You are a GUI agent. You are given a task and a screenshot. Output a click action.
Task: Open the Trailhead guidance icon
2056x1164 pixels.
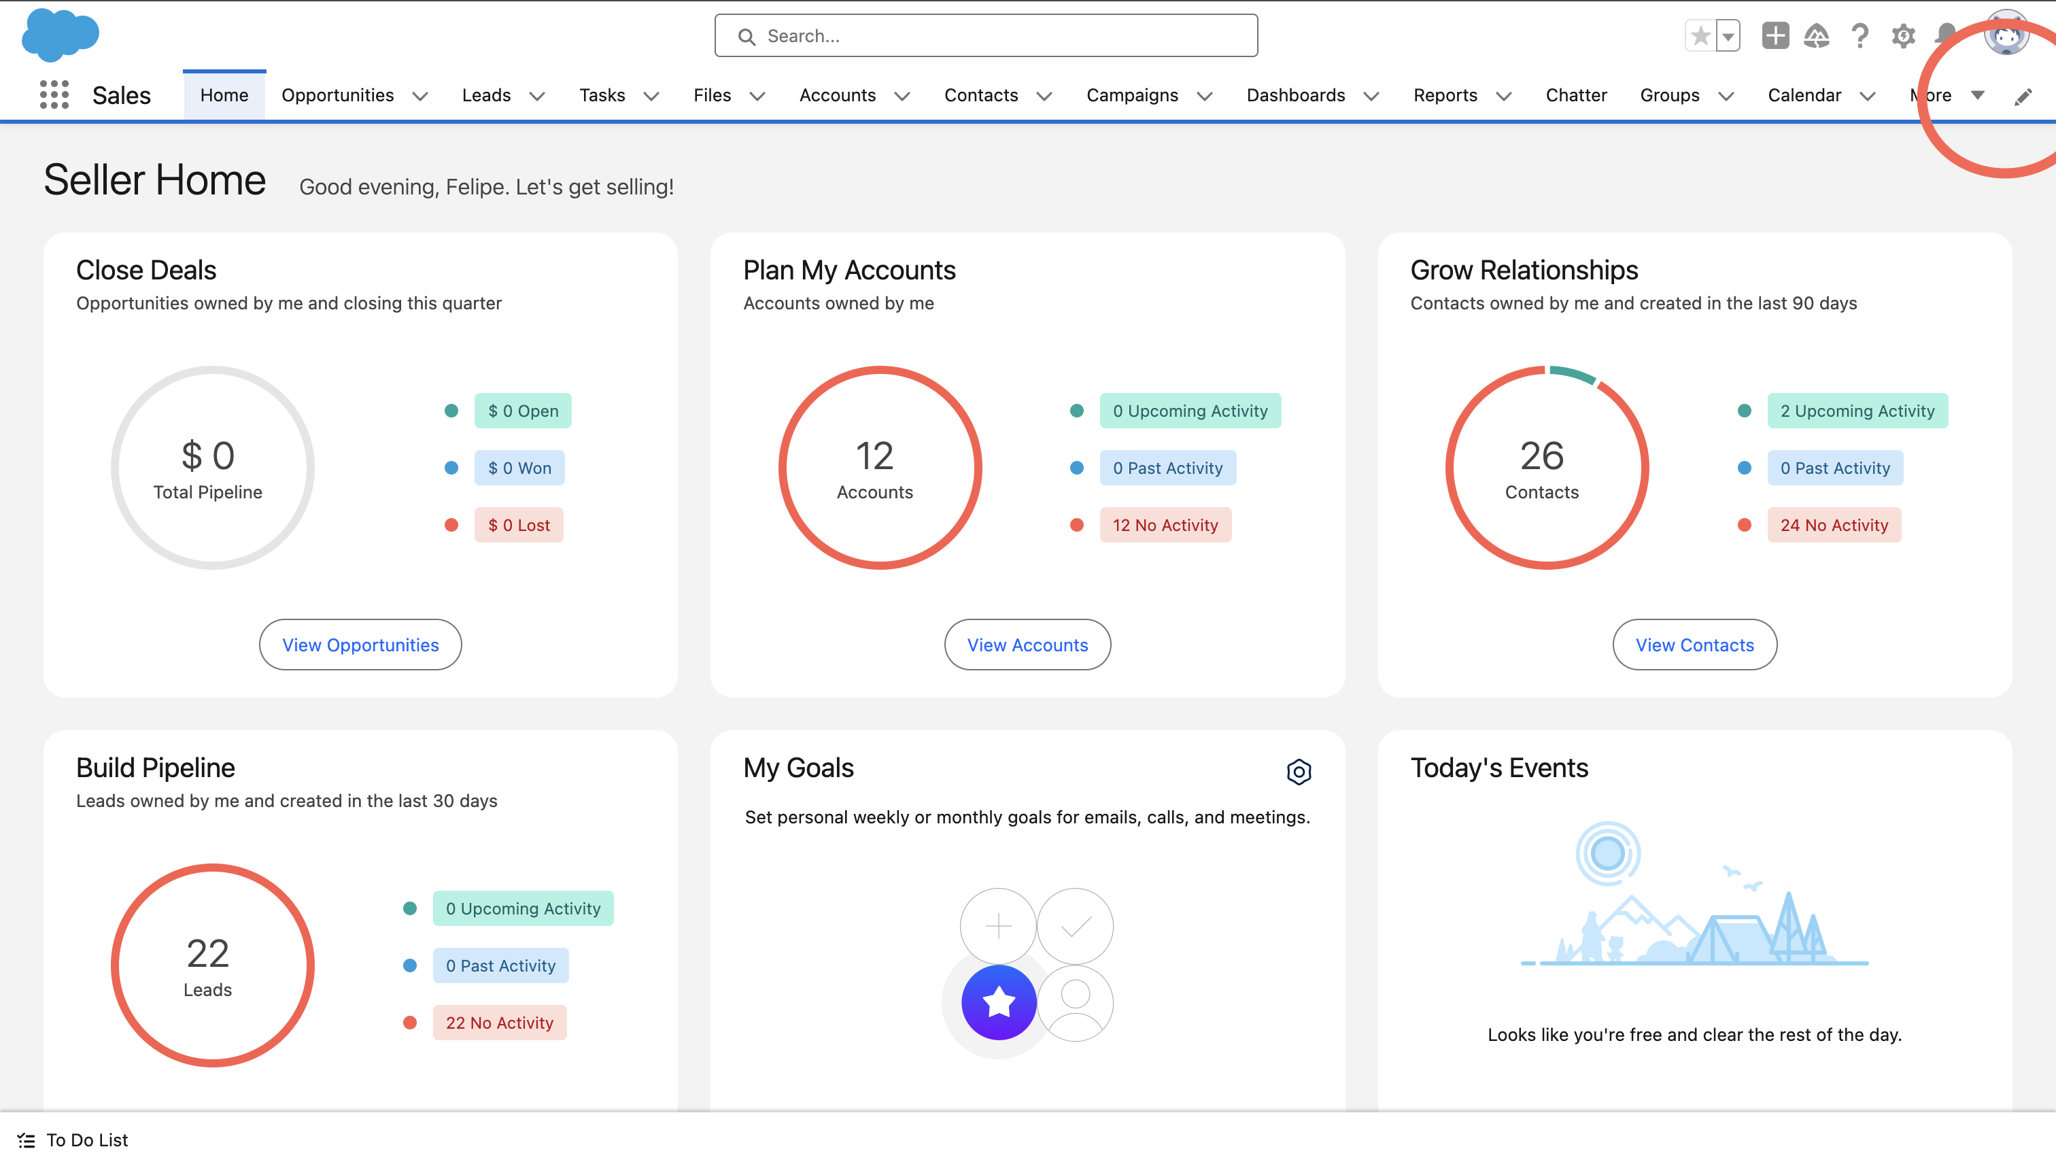pyautogui.click(x=1817, y=36)
